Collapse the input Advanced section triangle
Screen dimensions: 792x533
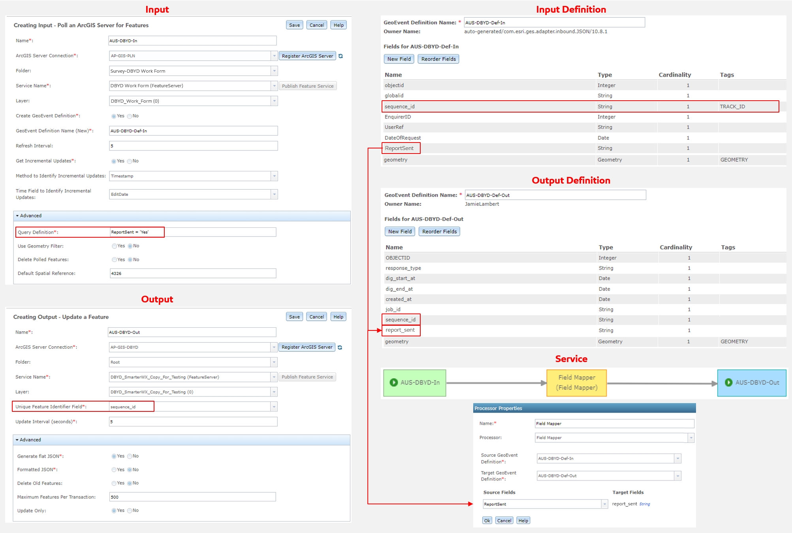(x=17, y=216)
